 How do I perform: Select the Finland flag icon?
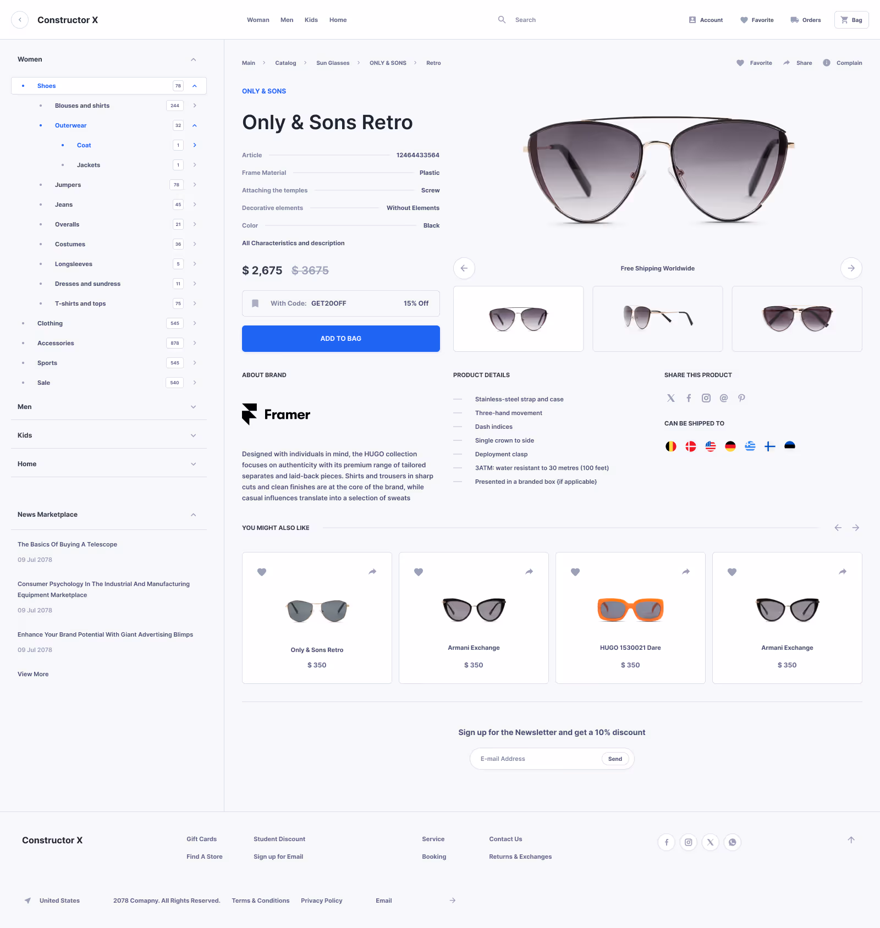pos(770,446)
